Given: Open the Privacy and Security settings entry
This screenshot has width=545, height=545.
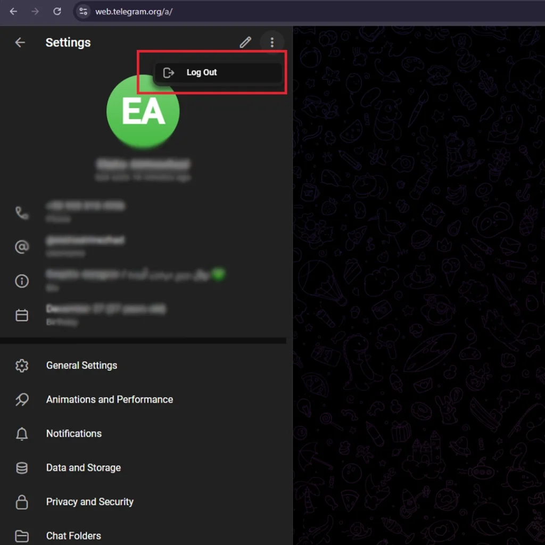Looking at the screenshot, I should coord(89,502).
